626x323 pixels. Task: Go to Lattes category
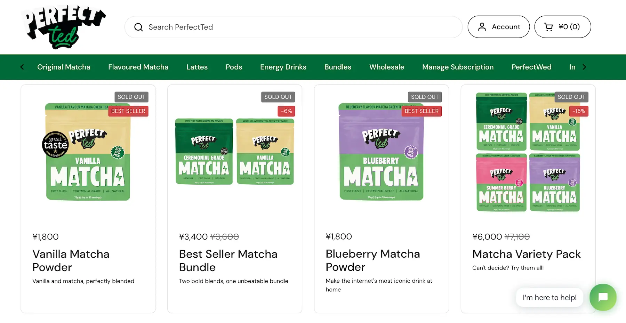[197, 67]
